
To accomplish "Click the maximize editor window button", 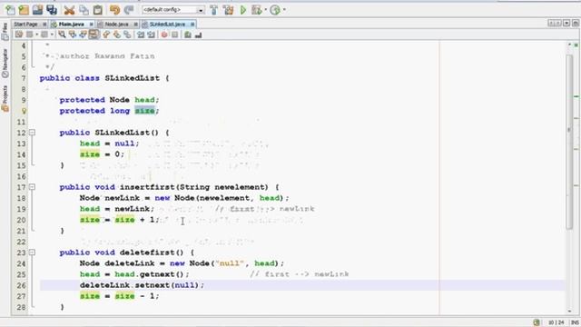I will click(x=575, y=24).
